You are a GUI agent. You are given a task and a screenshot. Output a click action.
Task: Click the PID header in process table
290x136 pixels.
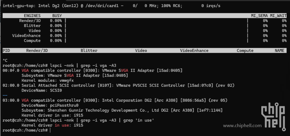(6, 50)
